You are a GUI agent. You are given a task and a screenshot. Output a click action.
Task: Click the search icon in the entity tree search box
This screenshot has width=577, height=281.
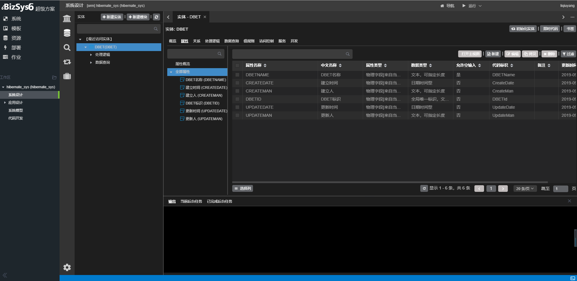point(156,29)
